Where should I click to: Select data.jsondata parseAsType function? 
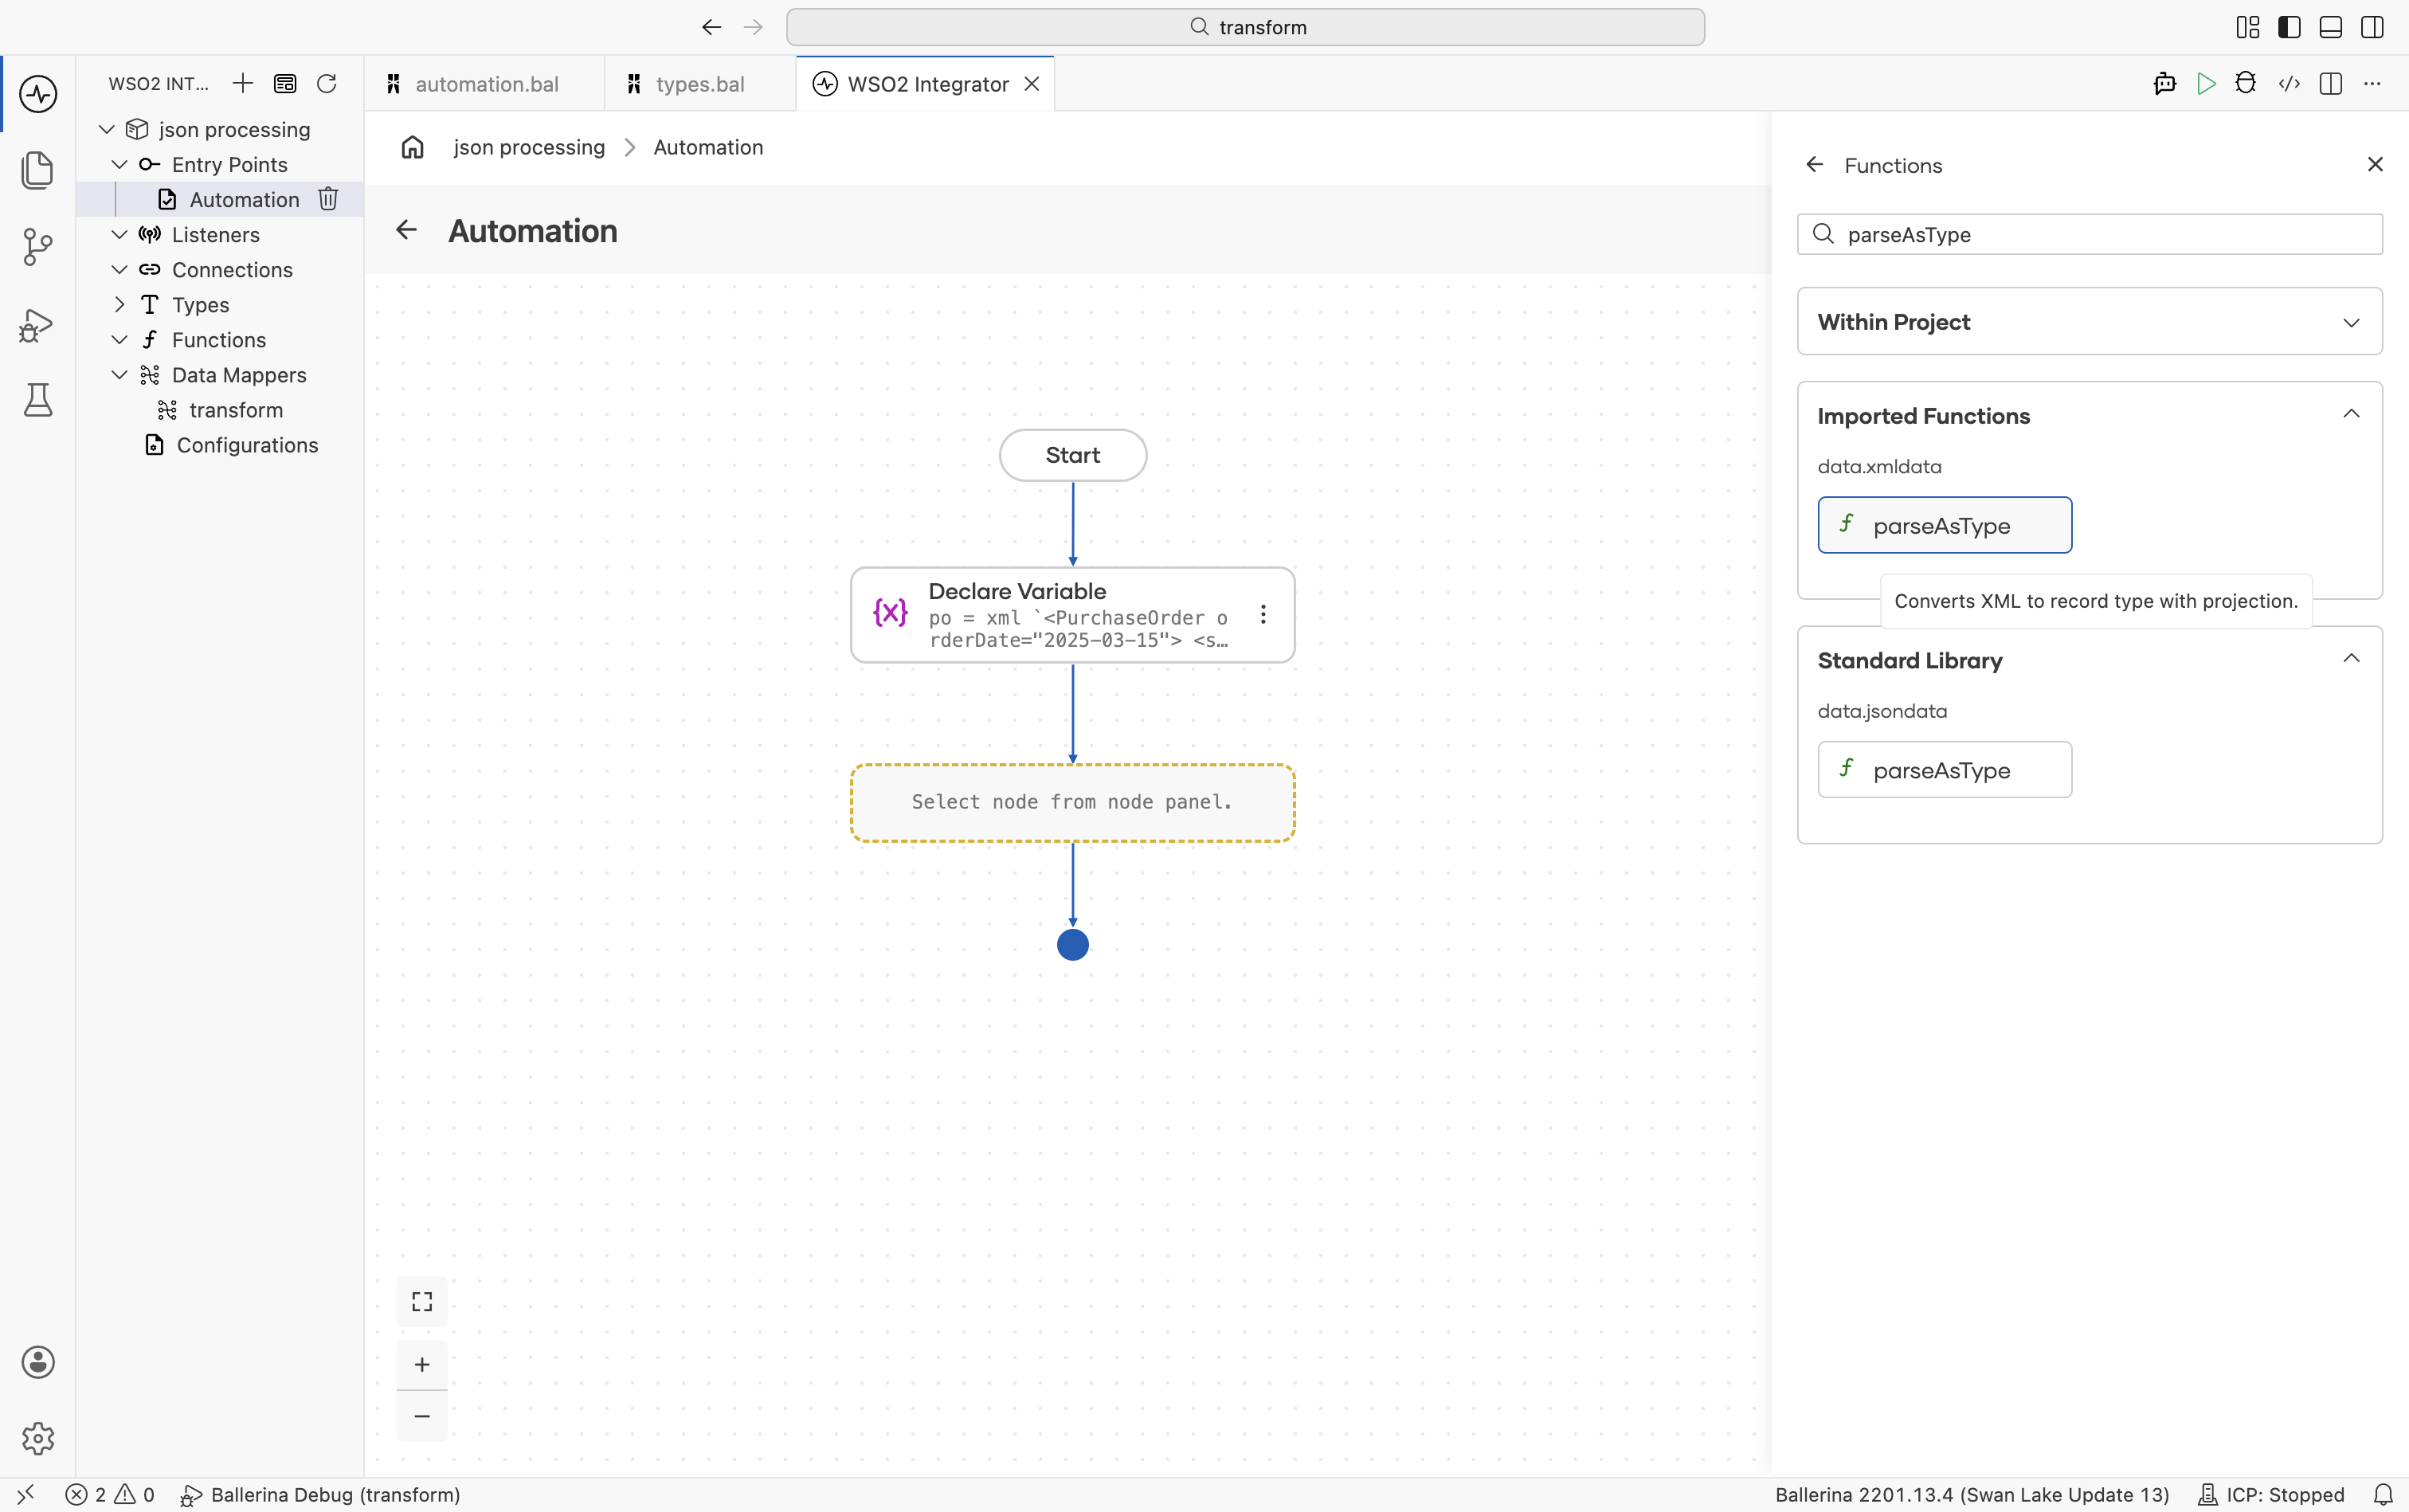pyautogui.click(x=1945, y=769)
